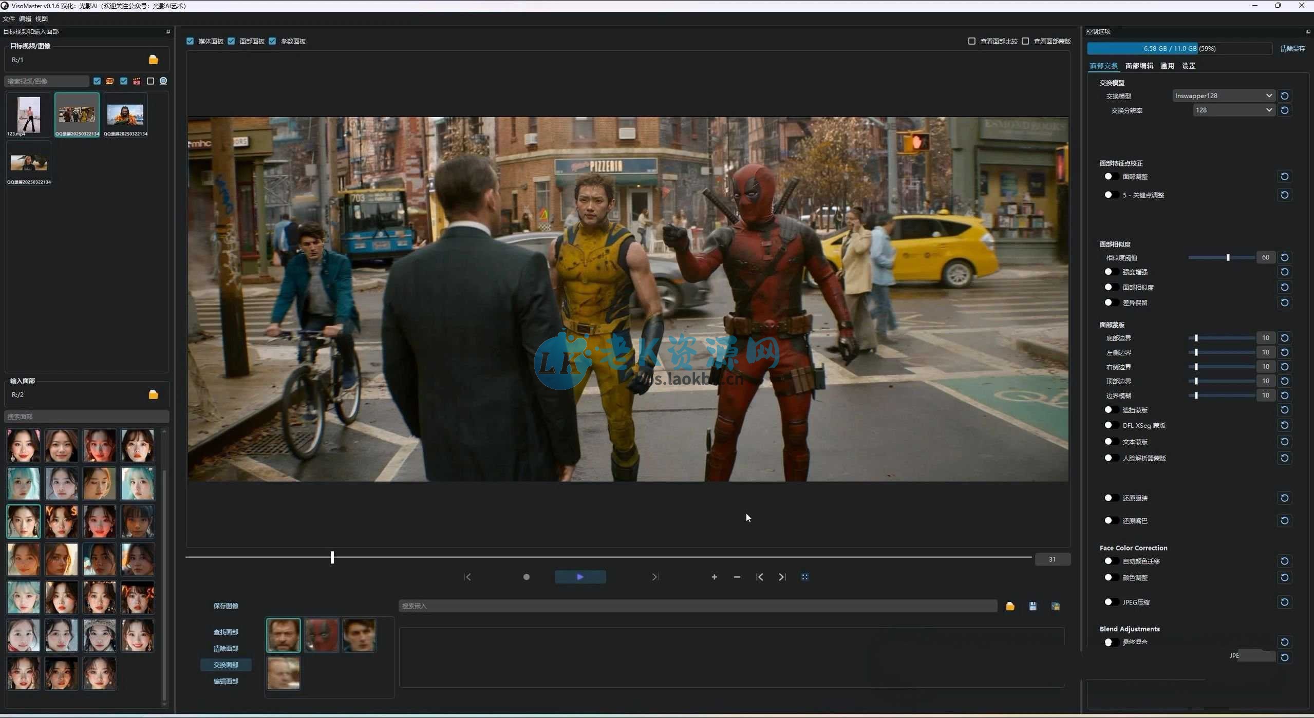
Task: Switch to 通用 tab
Action: click(1167, 66)
